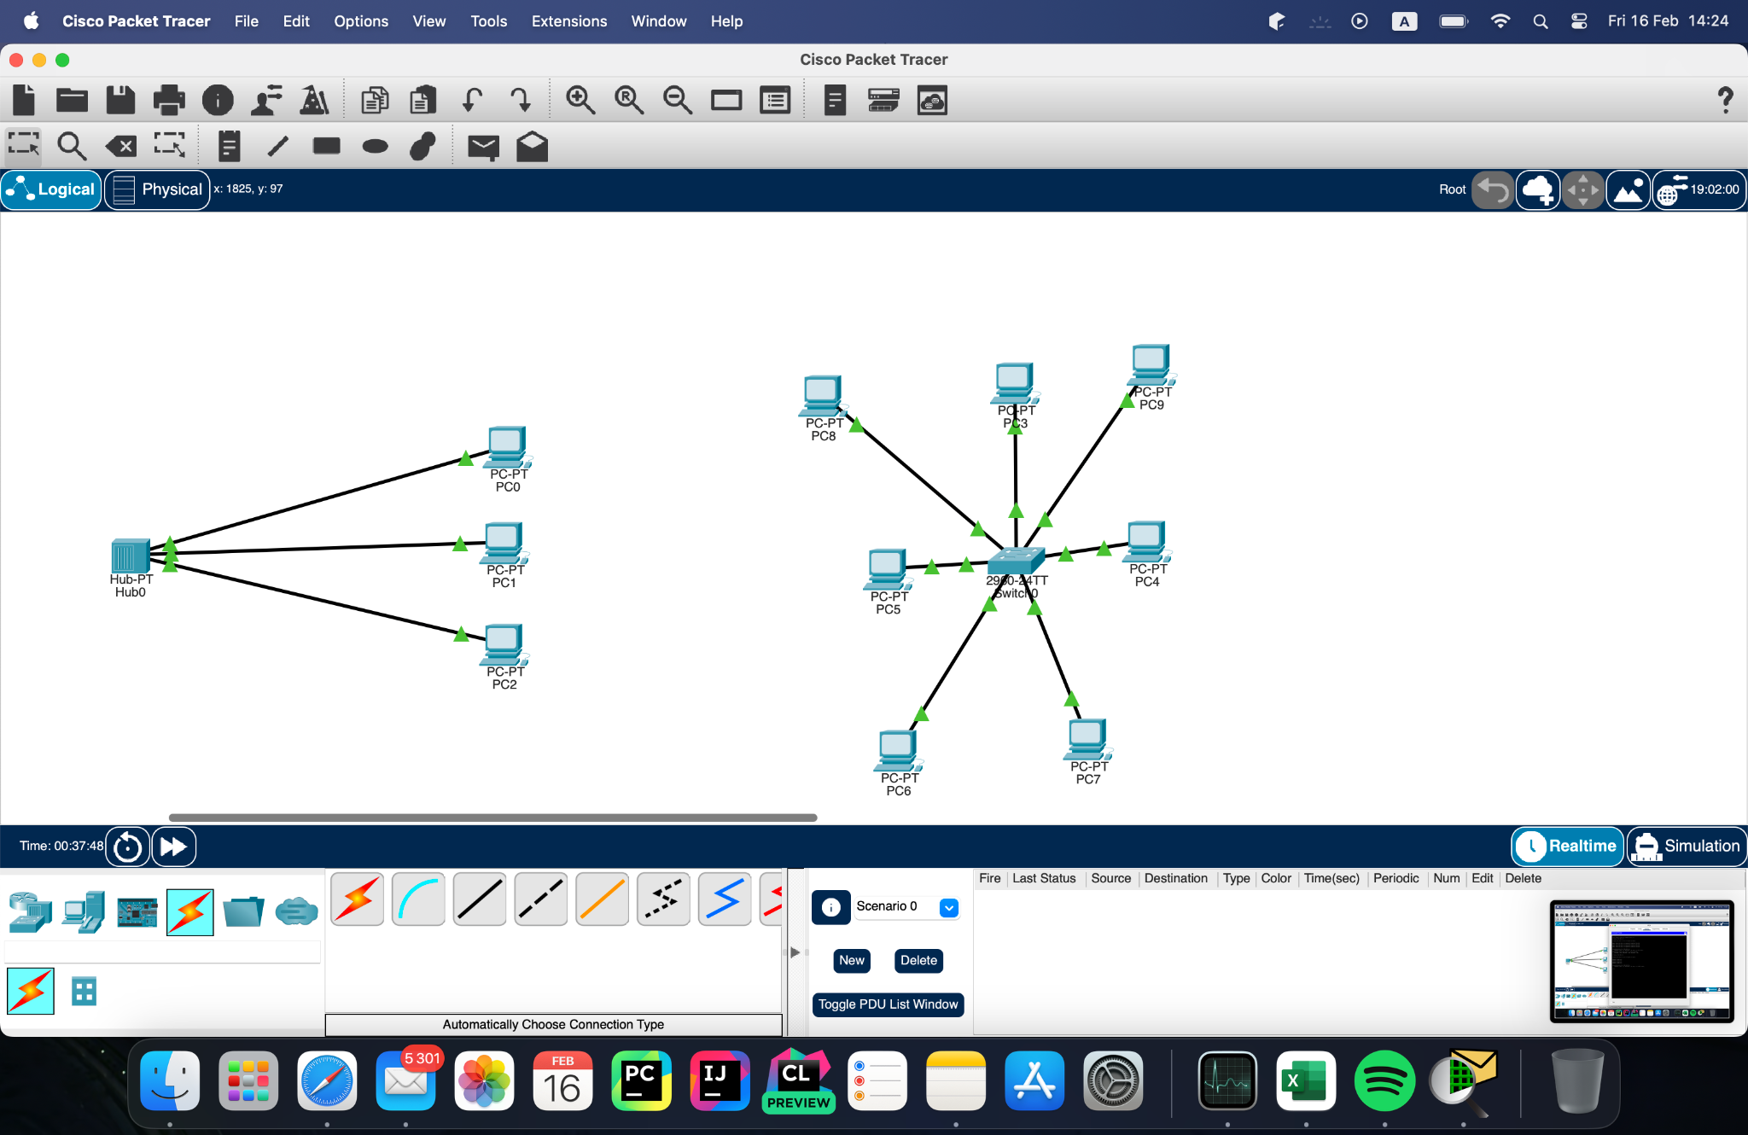The width and height of the screenshot is (1748, 1135).
Task: Click Delete scenario button
Action: (x=918, y=961)
